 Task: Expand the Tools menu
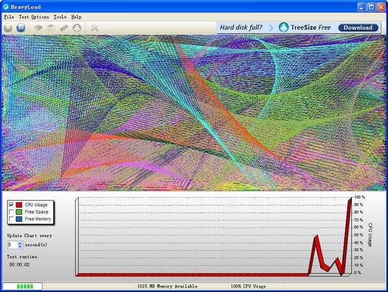[60, 16]
